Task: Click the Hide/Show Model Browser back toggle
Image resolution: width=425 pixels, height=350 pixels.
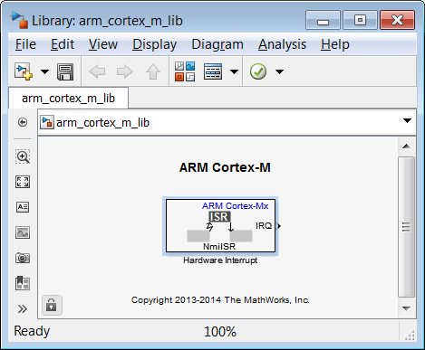Action: pyautogui.click(x=23, y=122)
